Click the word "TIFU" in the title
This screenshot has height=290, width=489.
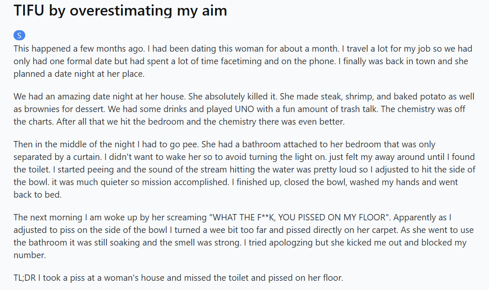pos(29,11)
